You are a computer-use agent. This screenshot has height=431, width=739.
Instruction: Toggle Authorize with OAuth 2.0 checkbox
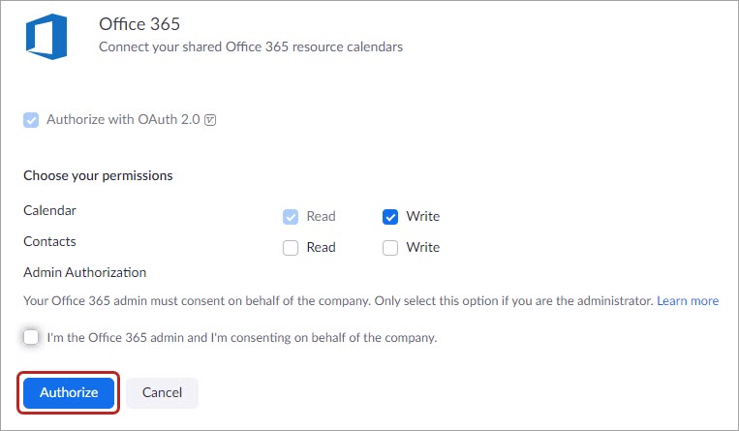[31, 120]
